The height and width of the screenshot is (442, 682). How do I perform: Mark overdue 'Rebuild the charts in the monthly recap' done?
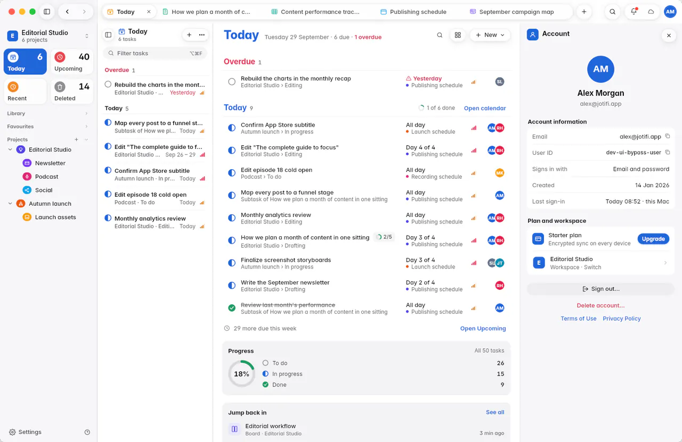pyautogui.click(x=232, y=81)
